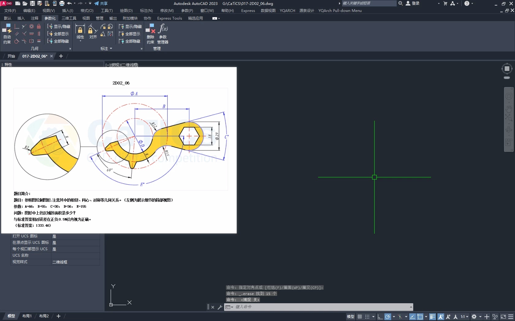Click the Save icon in quick access toolbar

(x=32, y=3)
